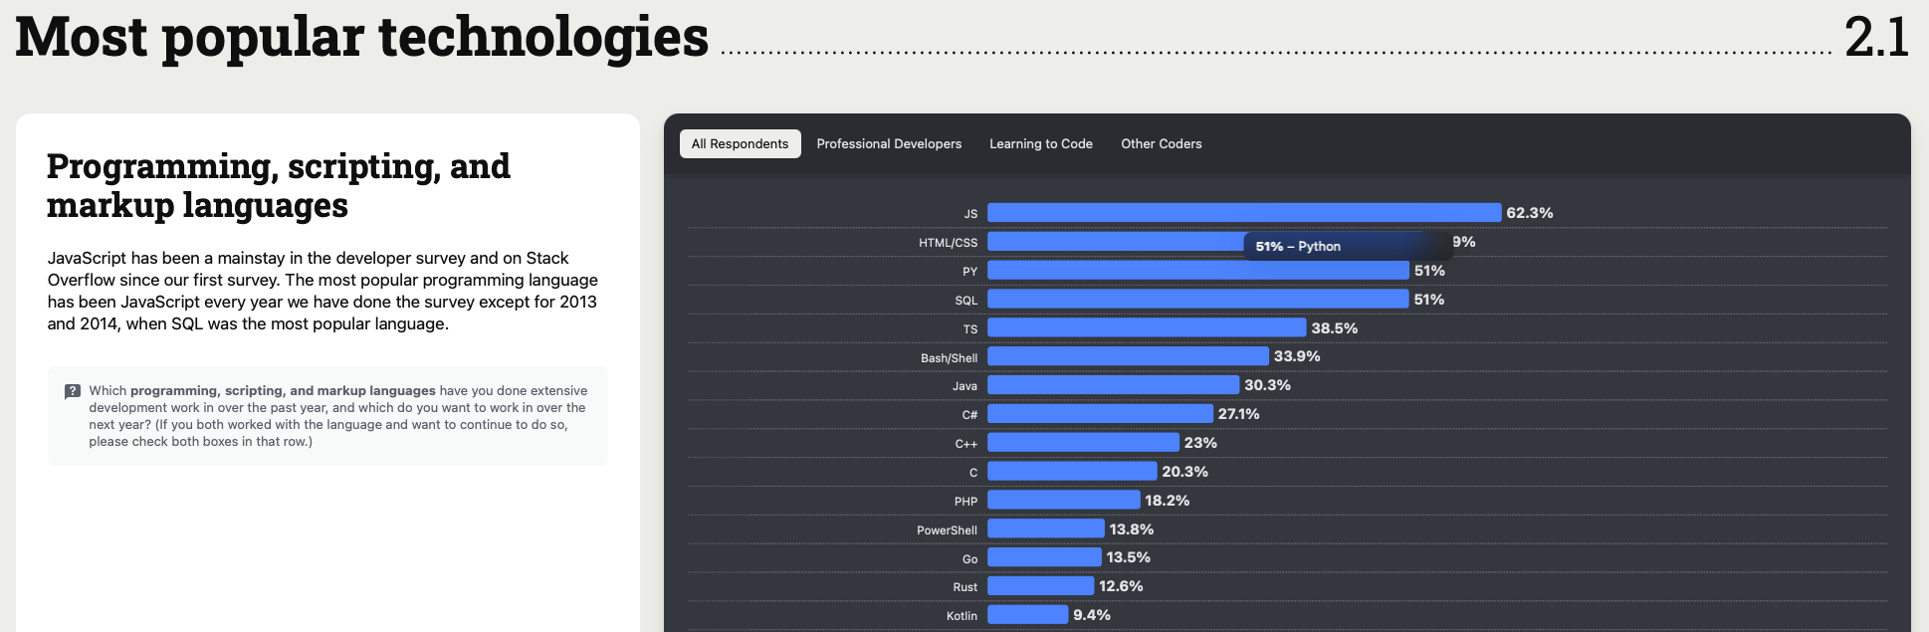
Task: Click the C# bar at 27.1%
Action: click(x=1100, y=414)
